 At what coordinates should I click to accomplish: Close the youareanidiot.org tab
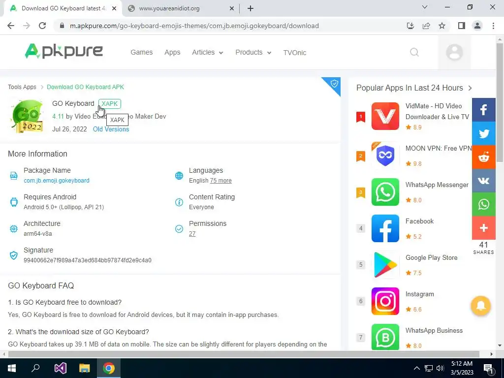[x=232, y=8]
